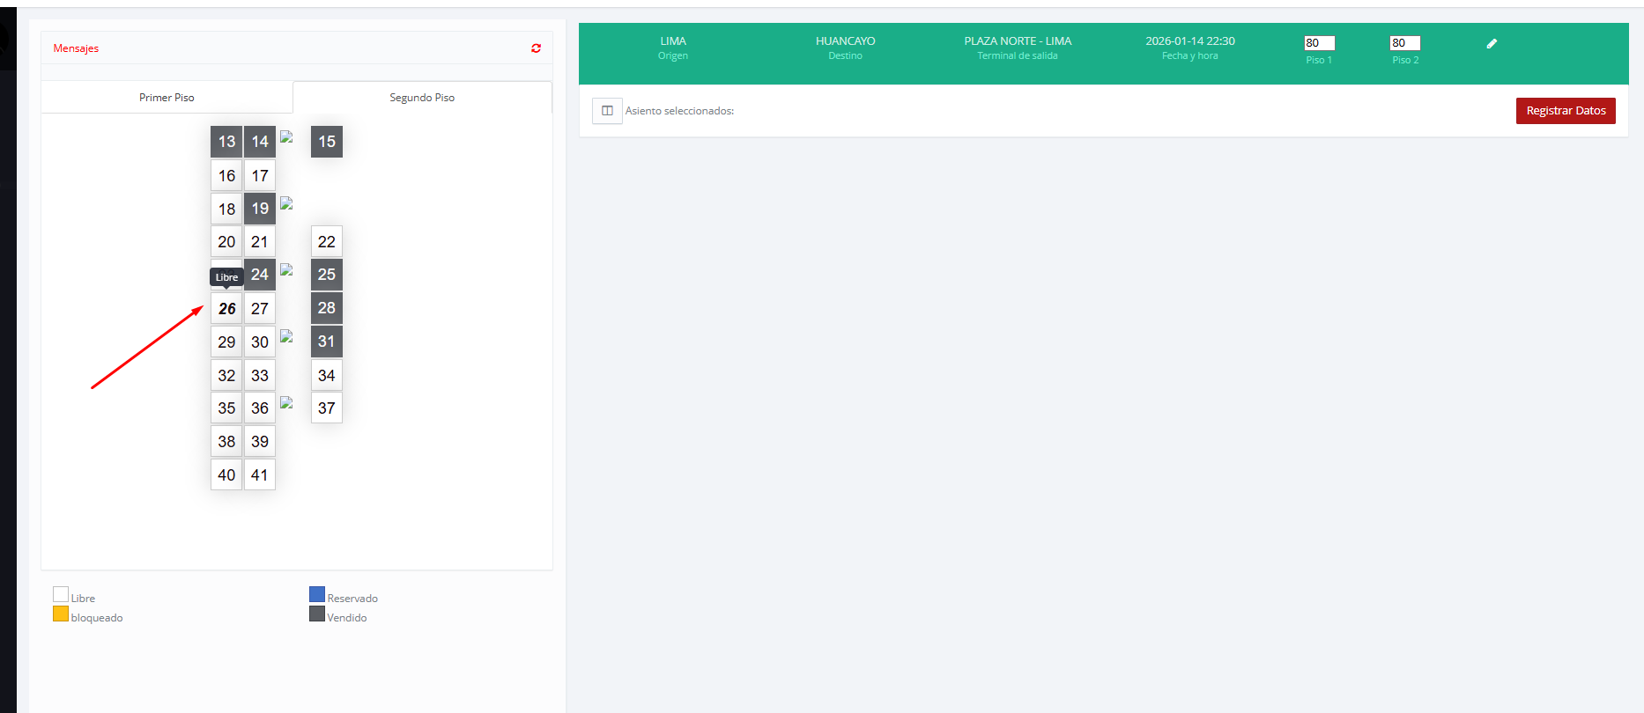Click the broken image icon beside seat 19
Screen dimensions: 1644x713
[286, 204]
